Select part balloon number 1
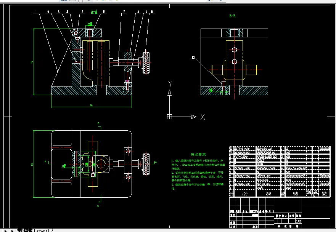Image resolution: width=336 pixels, height=232 pixels. pyautogui.click(x=36, y=11)
